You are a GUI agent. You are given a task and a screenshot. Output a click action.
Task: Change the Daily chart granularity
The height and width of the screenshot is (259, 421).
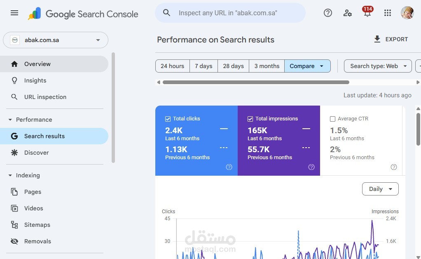(379, 188)
